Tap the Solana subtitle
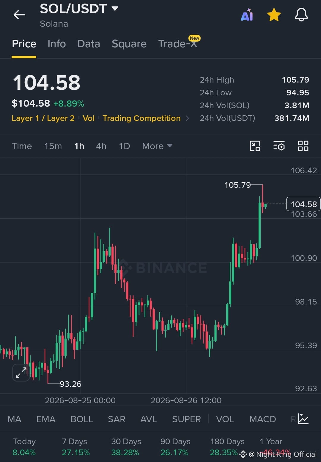321x462 pixels. [x=54, y=24]
